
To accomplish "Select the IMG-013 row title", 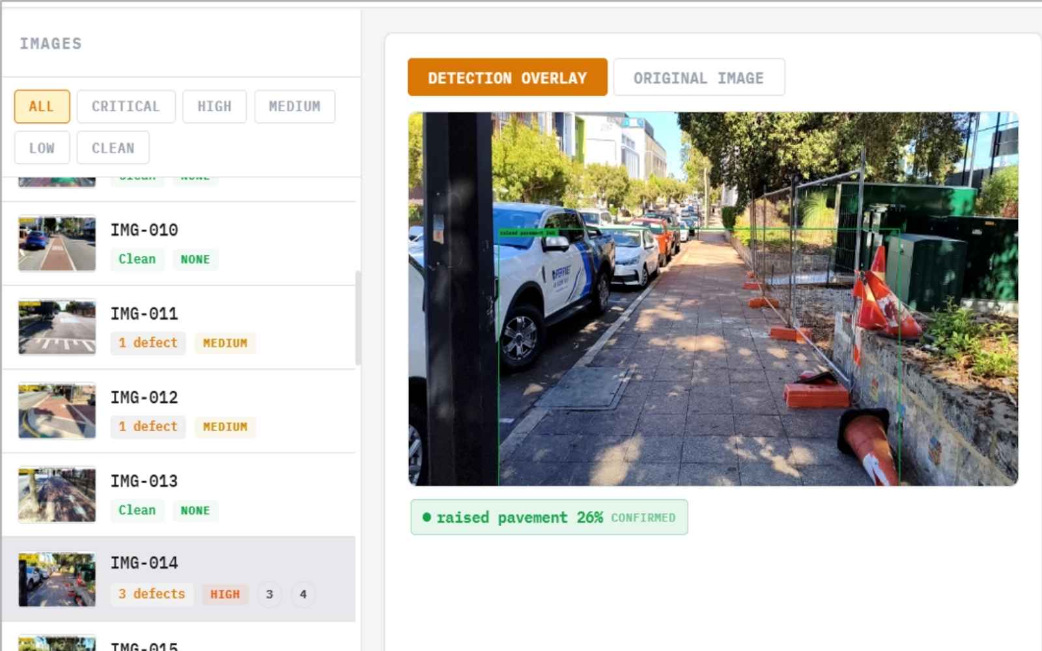I will click(144, 481).
